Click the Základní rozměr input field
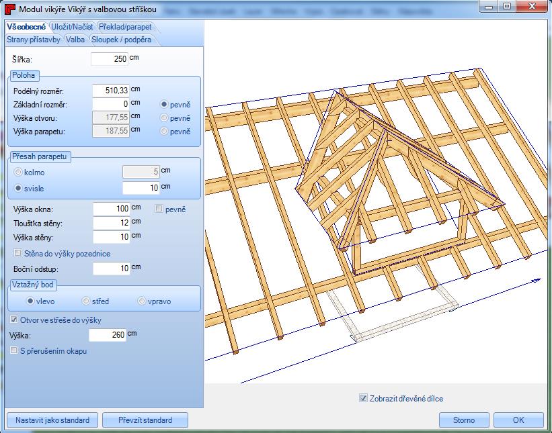The height and width of the screenshot is (433, 552). point(111,103)
